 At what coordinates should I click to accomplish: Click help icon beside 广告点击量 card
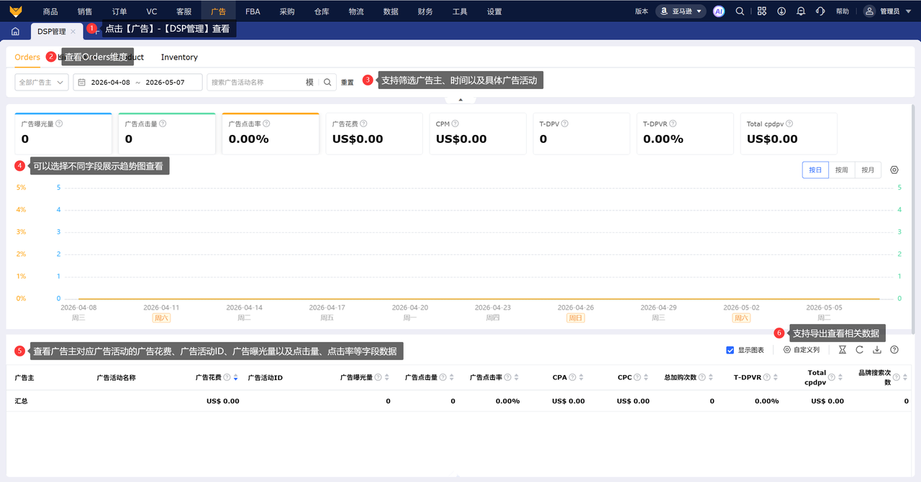tap(163, 124)
